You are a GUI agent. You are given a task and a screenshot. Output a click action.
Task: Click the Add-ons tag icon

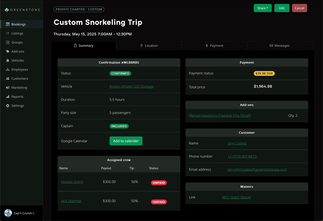(x=8, y=52)
